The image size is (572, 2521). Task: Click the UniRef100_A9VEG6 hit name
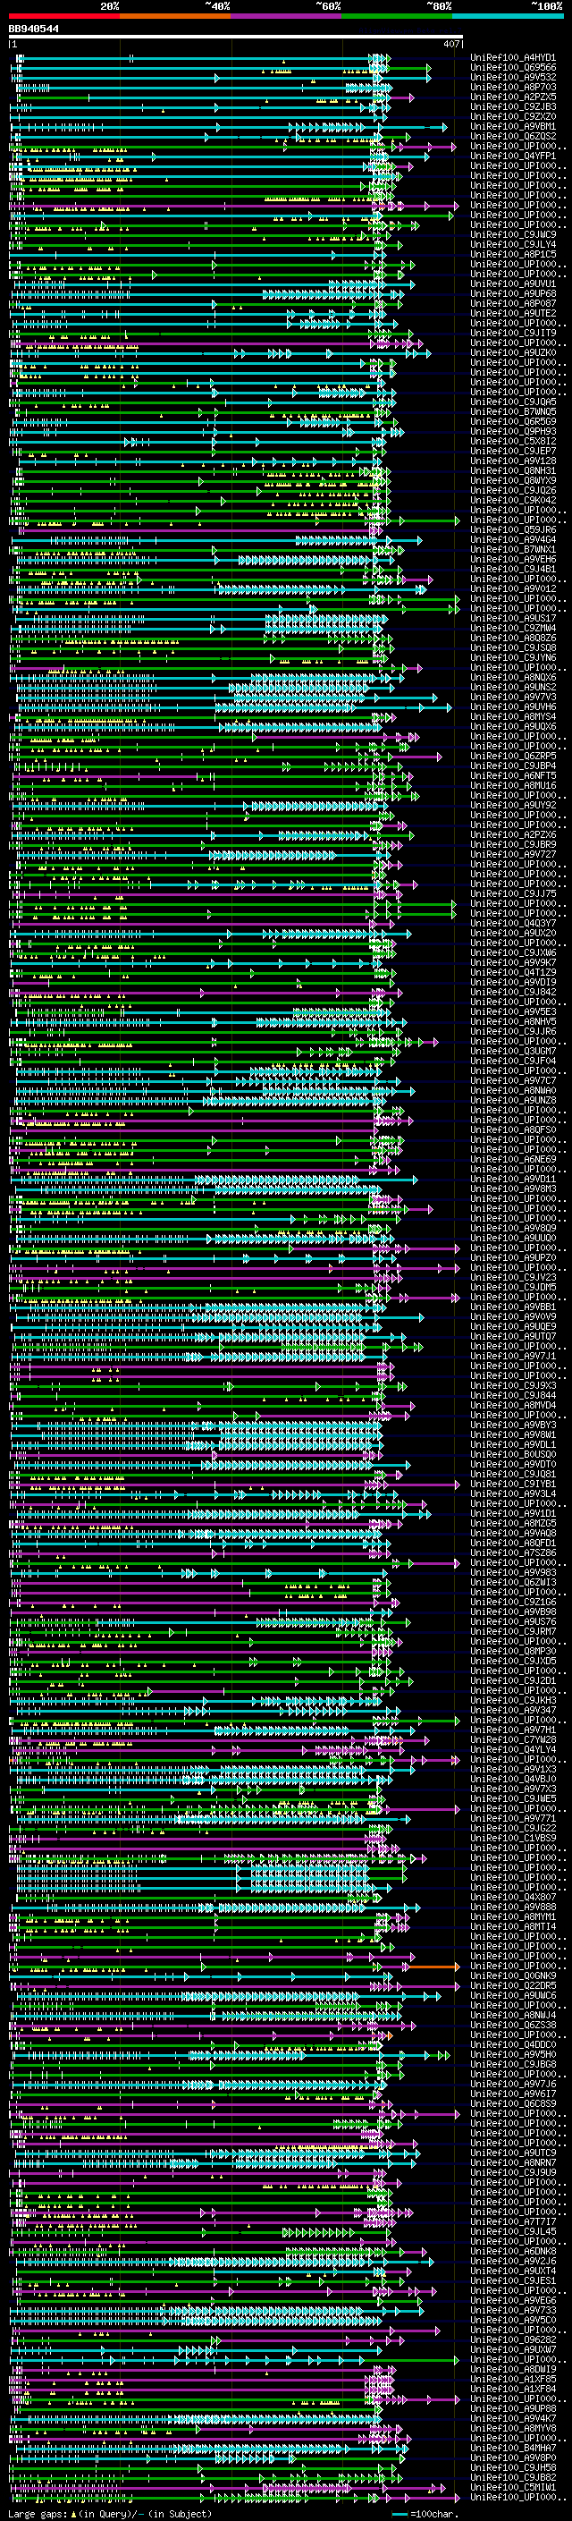coord(512,2300)
